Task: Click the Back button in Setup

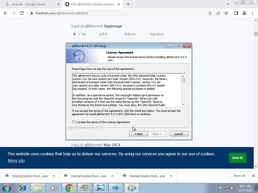Action: 138,134
